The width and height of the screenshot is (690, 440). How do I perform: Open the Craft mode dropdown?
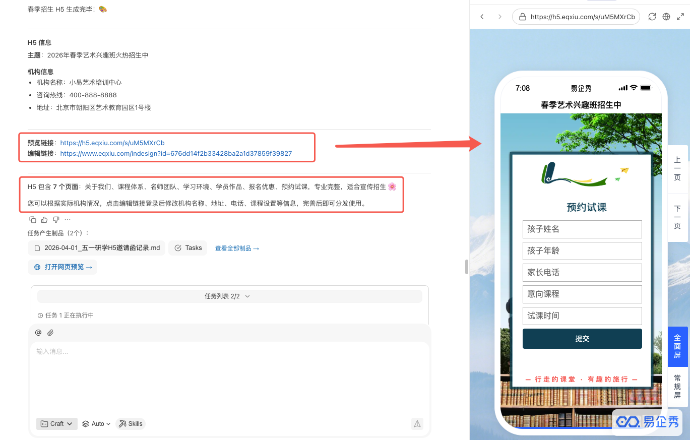tap(57, 424)
